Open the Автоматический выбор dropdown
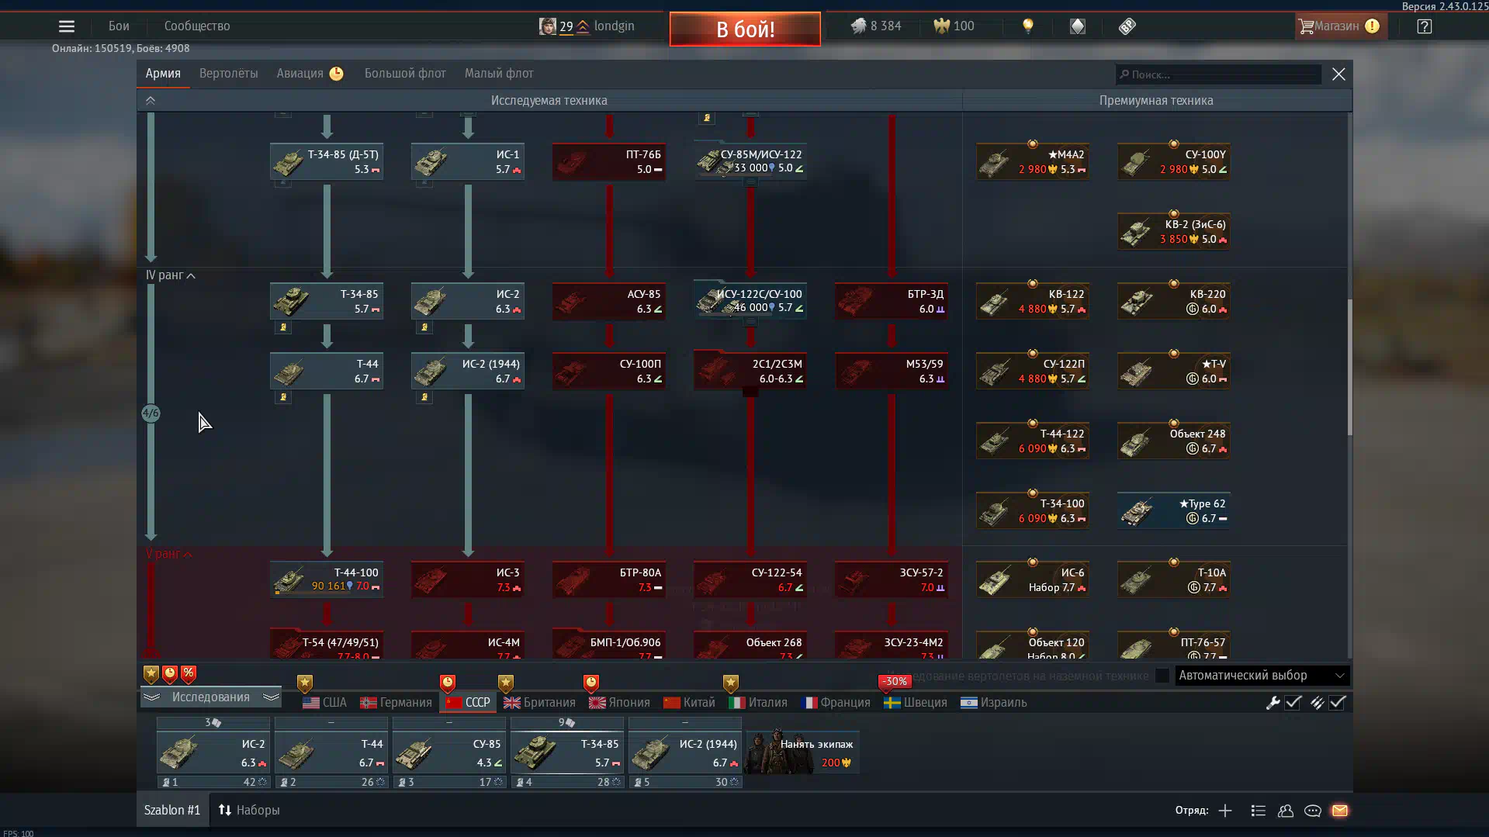This screenshot has height=837, width=1489. (1262, 676)
